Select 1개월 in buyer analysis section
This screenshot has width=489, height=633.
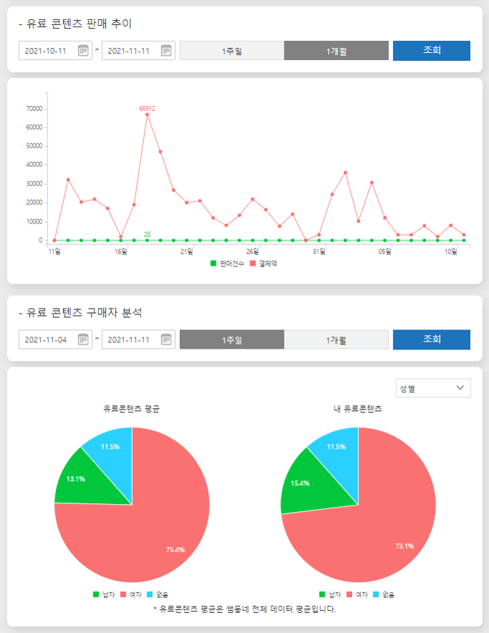[336, 340]
